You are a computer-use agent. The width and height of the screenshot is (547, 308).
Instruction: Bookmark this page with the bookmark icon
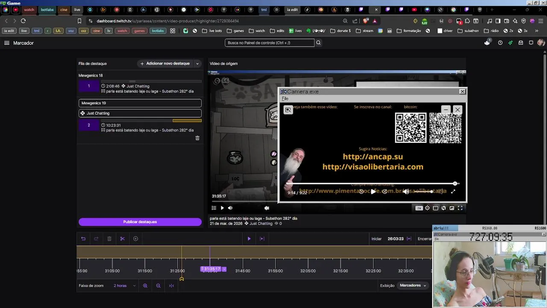[79, 21]
